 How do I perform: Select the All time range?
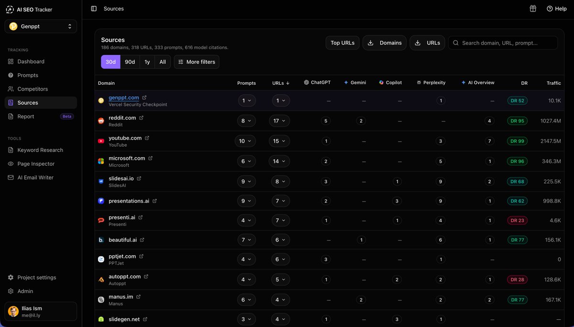pyautogui.click(x=163, y=62)
